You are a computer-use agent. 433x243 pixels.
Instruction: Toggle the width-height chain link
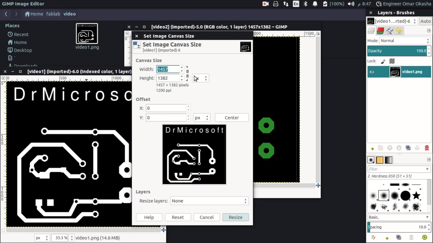pyautogui.click(x=187, y=73)
